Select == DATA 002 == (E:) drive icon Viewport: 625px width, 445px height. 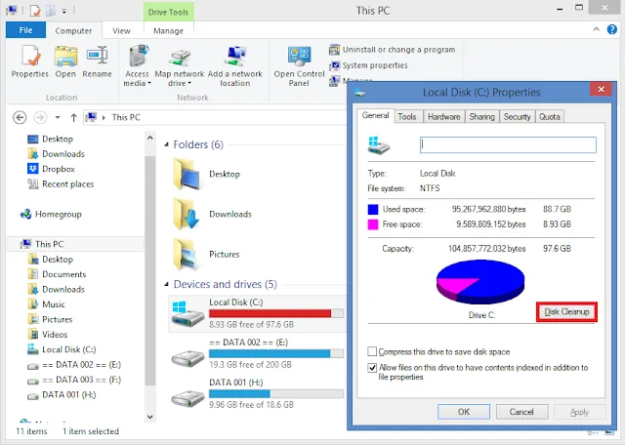[187, 357]
